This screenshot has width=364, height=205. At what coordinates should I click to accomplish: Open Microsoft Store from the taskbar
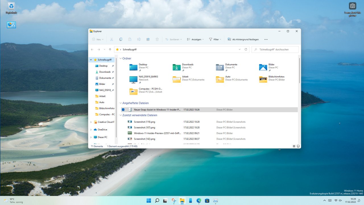point(207,200)
